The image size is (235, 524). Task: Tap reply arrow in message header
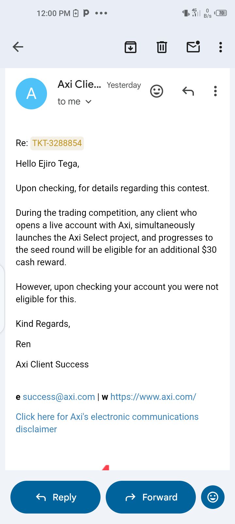188,91
